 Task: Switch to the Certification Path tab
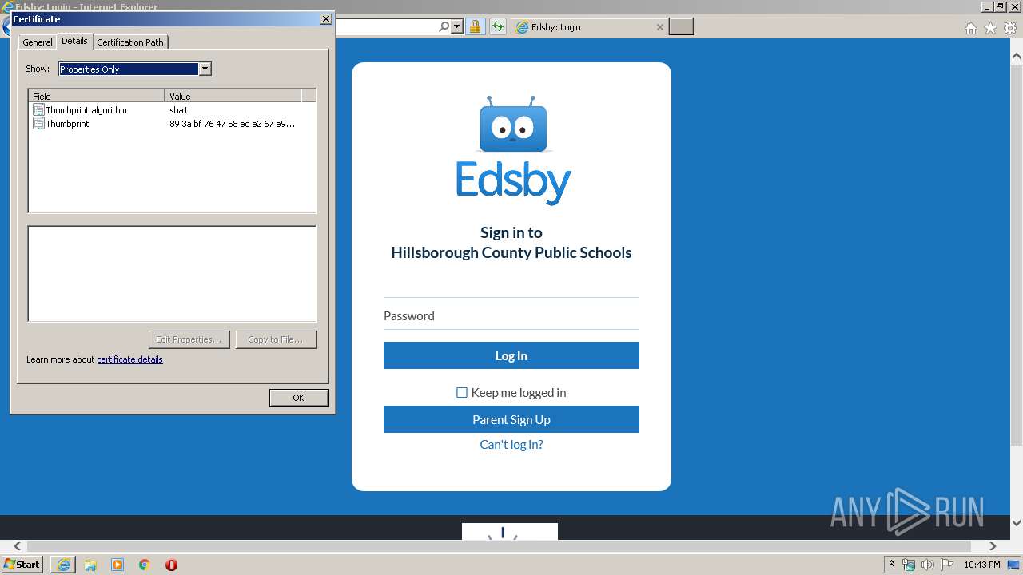[x=130, y=42]
